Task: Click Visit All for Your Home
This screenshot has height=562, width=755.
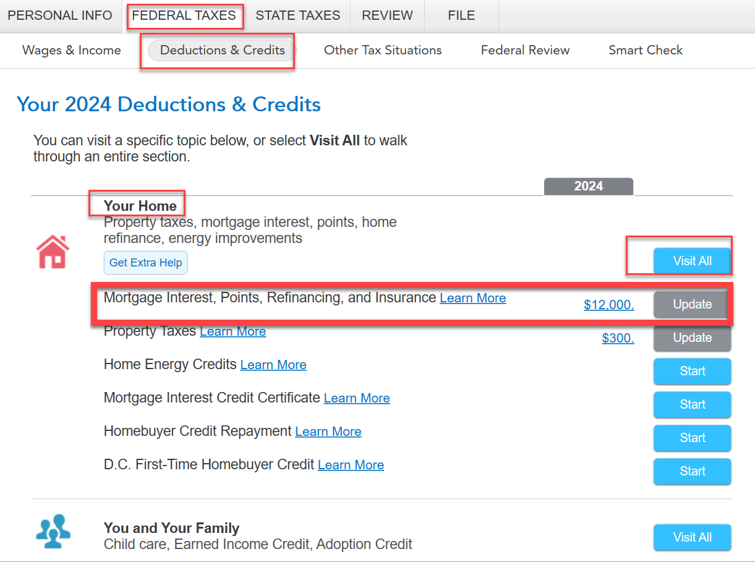Action: coord(693,261)
